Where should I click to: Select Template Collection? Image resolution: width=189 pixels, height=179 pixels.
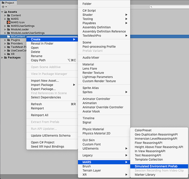click(x=159, y=159)
